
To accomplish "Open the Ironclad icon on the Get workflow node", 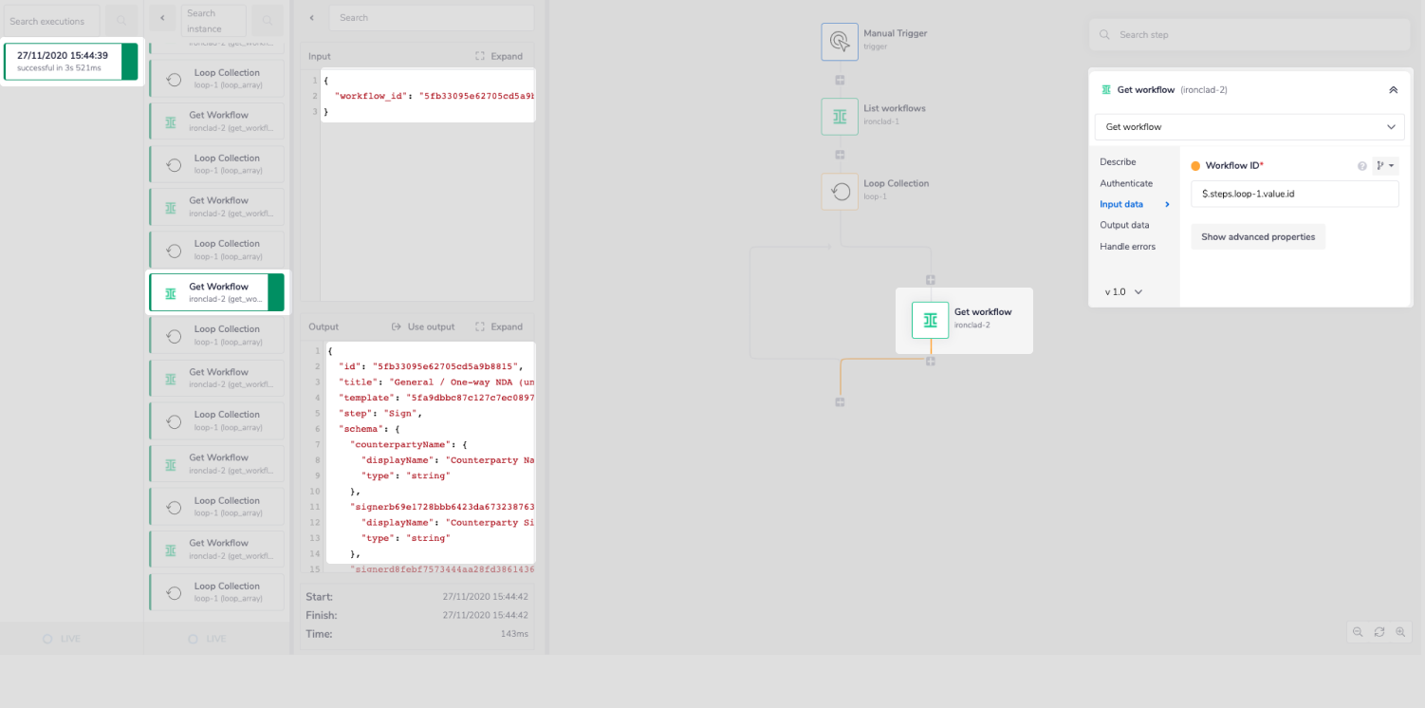I will click(x=930, y=320).
